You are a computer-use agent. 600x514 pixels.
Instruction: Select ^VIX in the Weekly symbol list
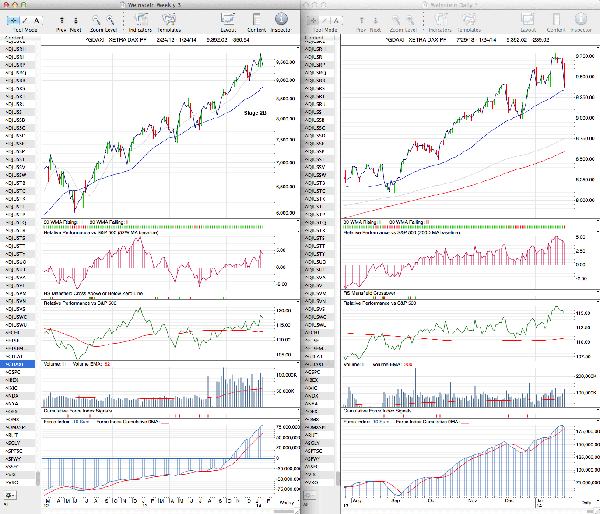[x=18, y=475]
